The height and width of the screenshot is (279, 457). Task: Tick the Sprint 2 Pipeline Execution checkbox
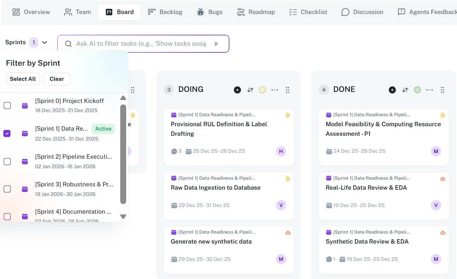(x=7, y=162)
